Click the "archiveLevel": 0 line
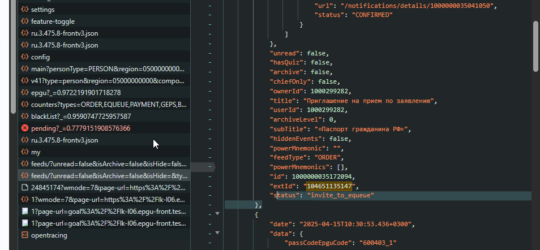Image resolution: width=540 pixels, height=250 pixels. [x=303, y=120]
